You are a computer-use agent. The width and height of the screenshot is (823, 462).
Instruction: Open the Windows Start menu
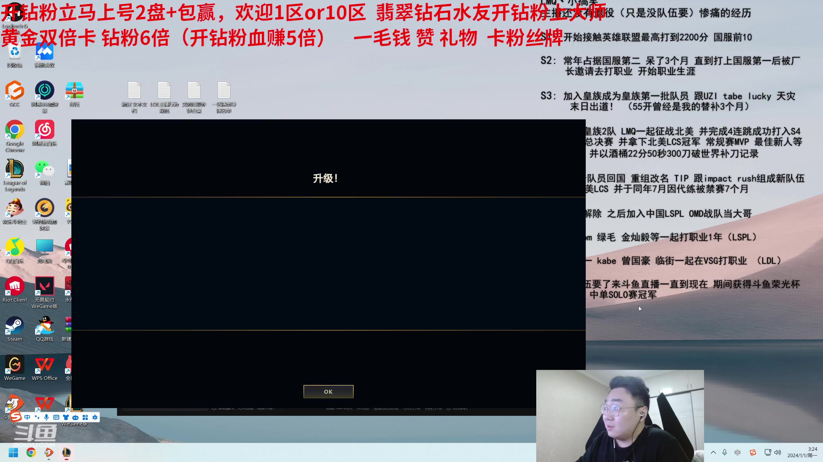pyautogui.click(x=13, y=453)
